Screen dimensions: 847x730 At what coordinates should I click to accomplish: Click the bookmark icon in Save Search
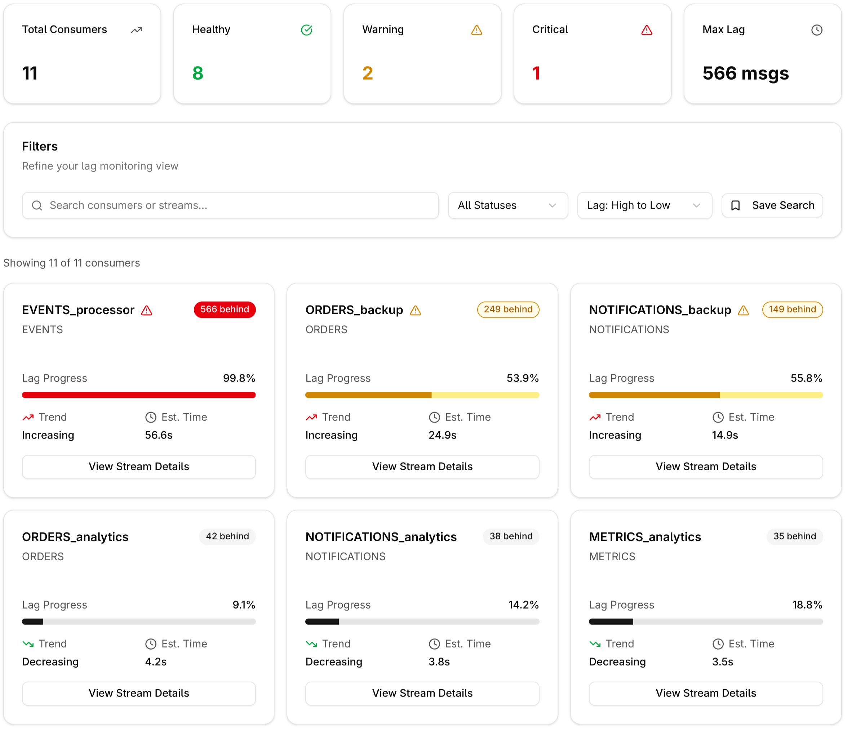[x=736, y=205]
